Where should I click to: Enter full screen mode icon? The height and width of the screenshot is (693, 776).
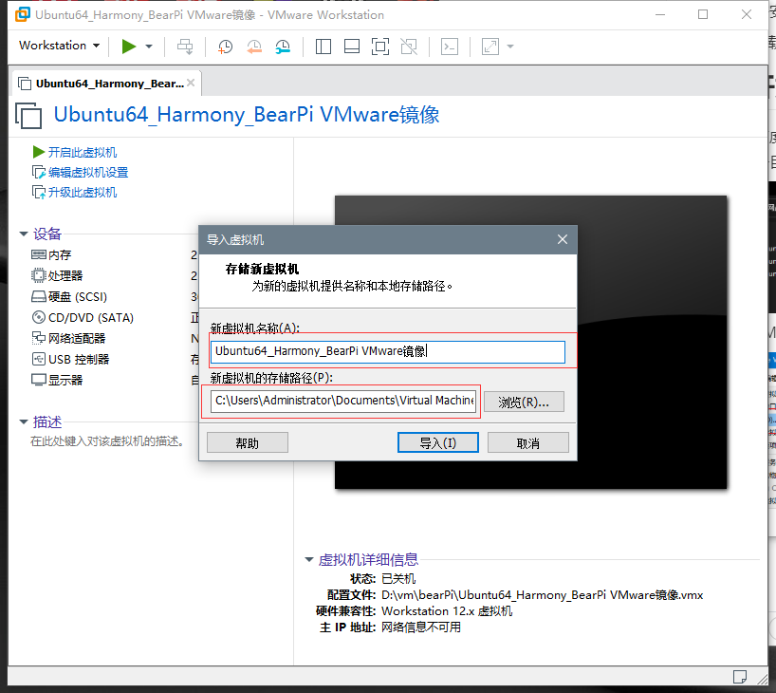click(x=380, y=47)
